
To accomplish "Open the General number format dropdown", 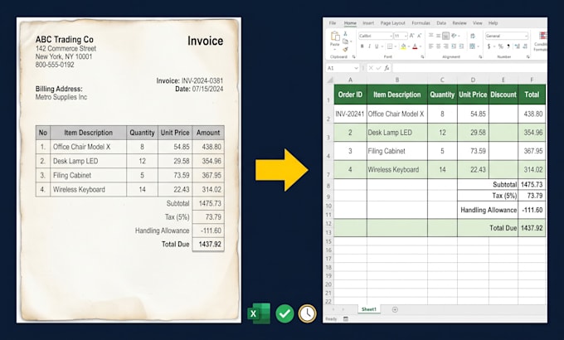I will click(526, 36).
